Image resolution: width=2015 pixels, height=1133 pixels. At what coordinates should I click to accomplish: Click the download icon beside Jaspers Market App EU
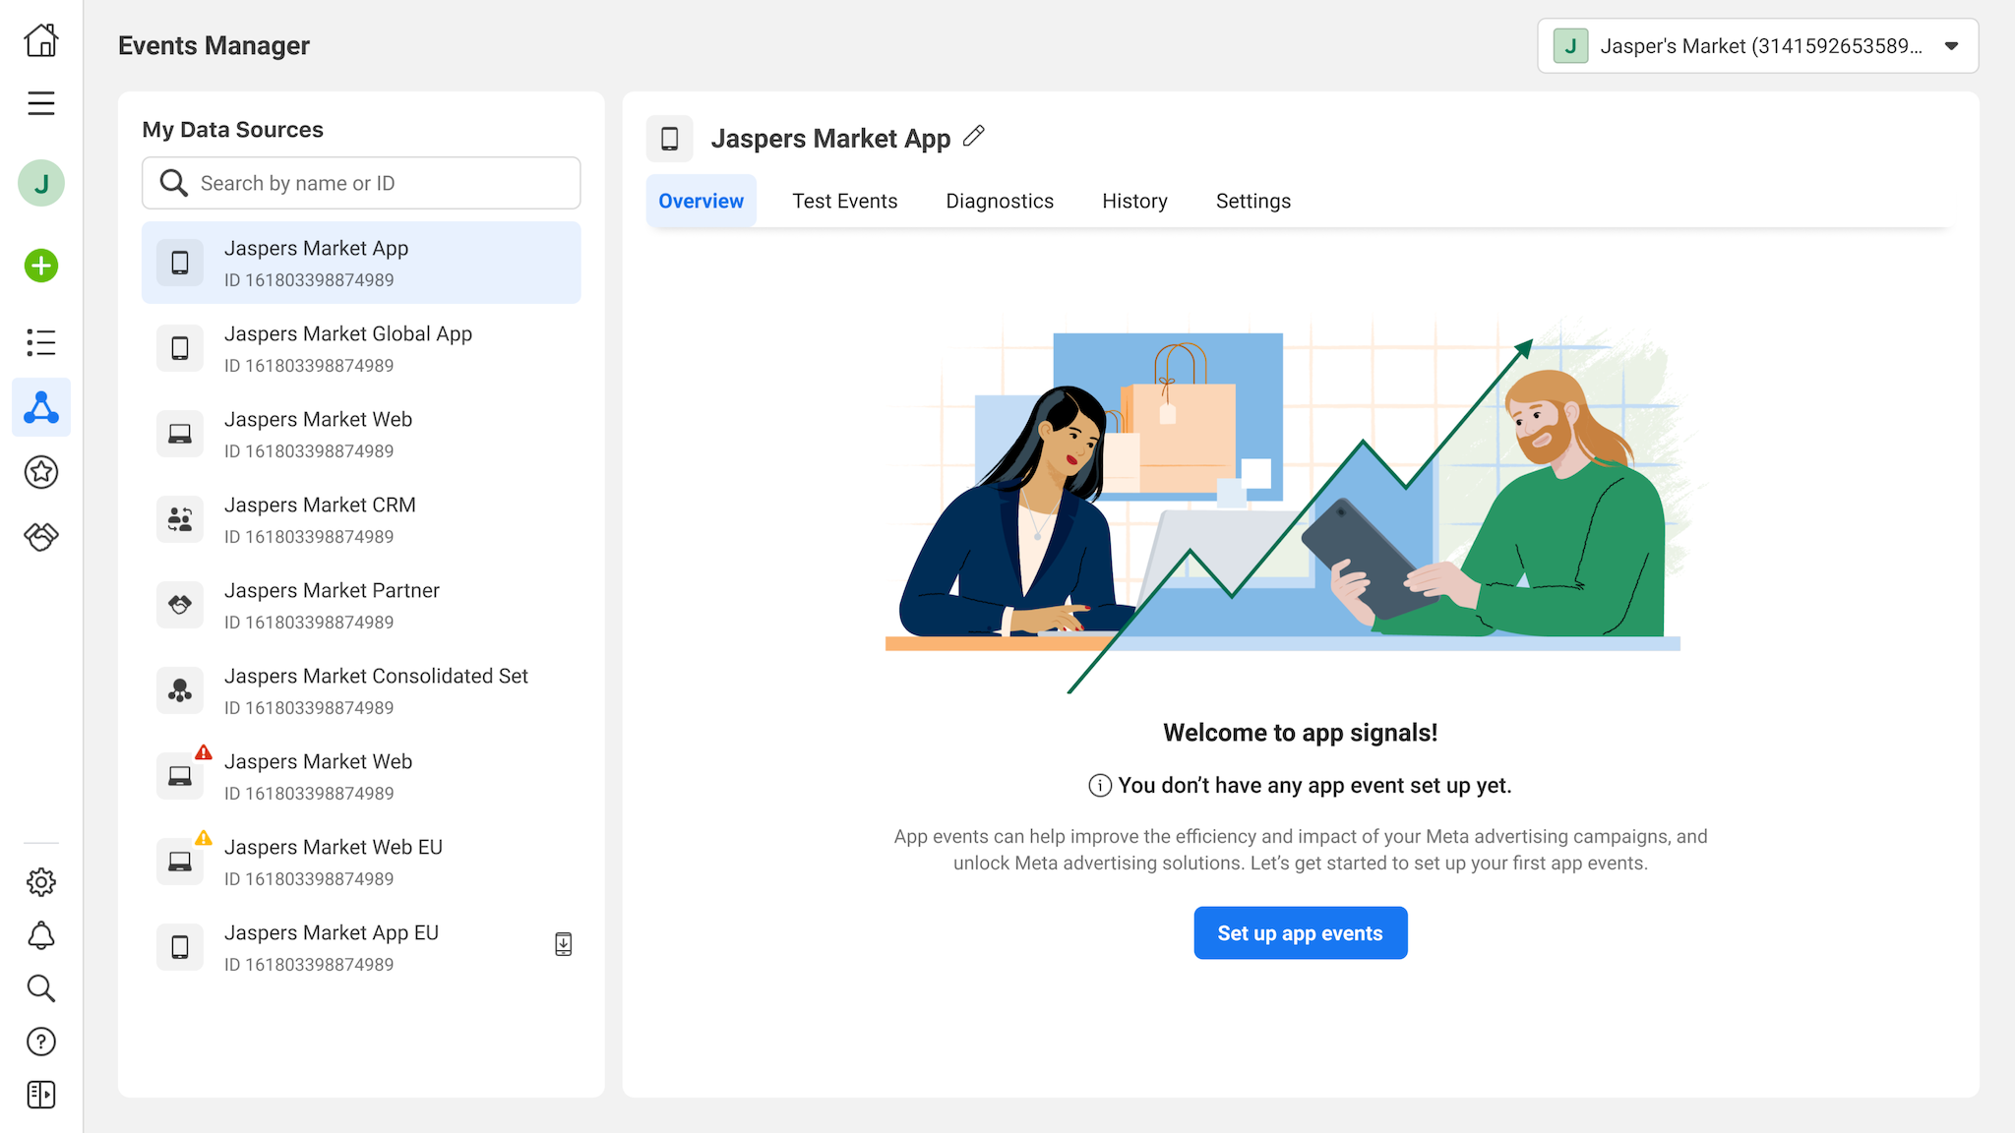(563, 944)
